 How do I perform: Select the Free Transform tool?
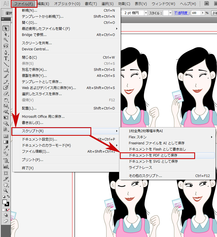tap(6, 118)
